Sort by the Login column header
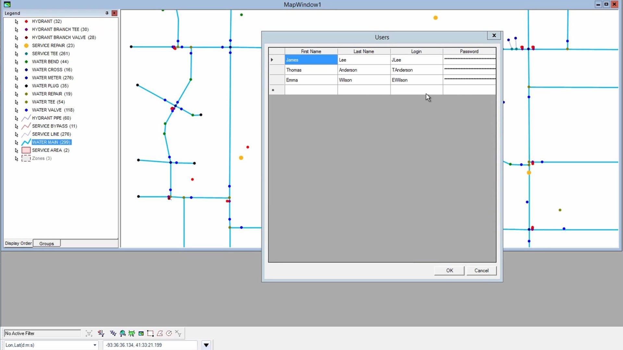Screen dimensions: 623x350 coord(416,51)
